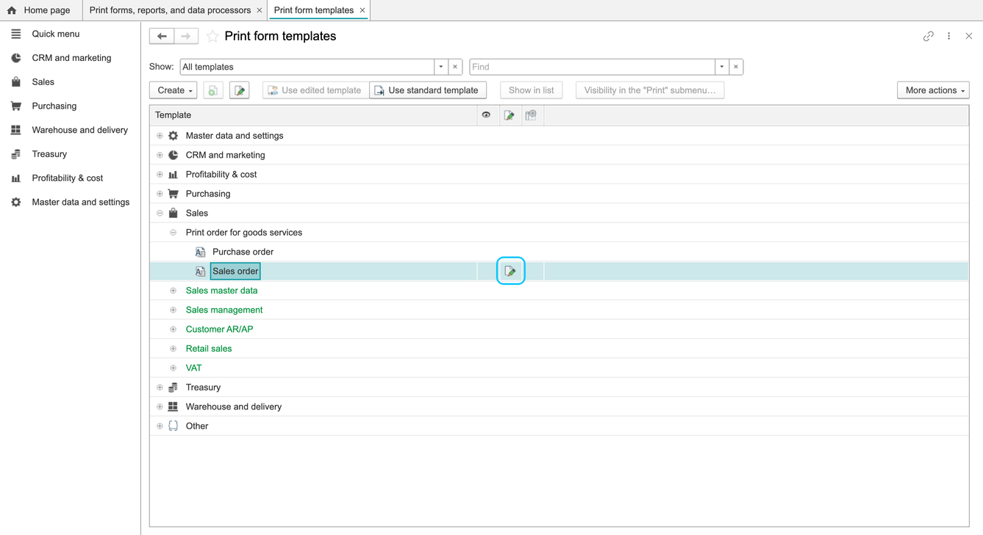Click the get link icon at top right
This screenshot has width=983, height=535.
(x=929, y=36)
